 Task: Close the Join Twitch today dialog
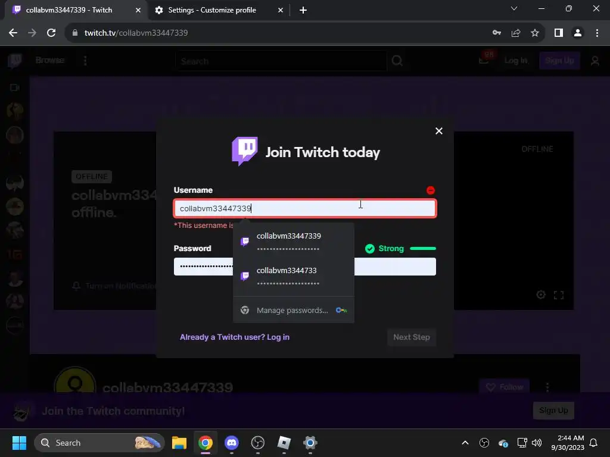click(439, 131)
